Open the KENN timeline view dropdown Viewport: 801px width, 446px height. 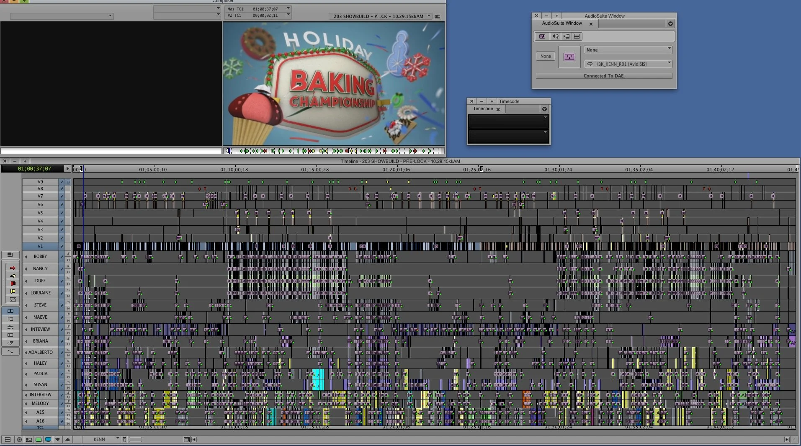click(100, 439)
